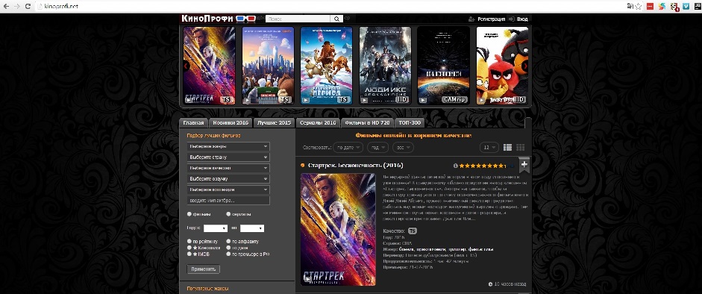Open the blue V extension icon
The height and width of the screenshot is (294, 702).
coord(686,6)
